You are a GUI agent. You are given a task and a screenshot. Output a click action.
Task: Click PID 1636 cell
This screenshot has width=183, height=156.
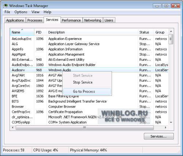point(40,96)
